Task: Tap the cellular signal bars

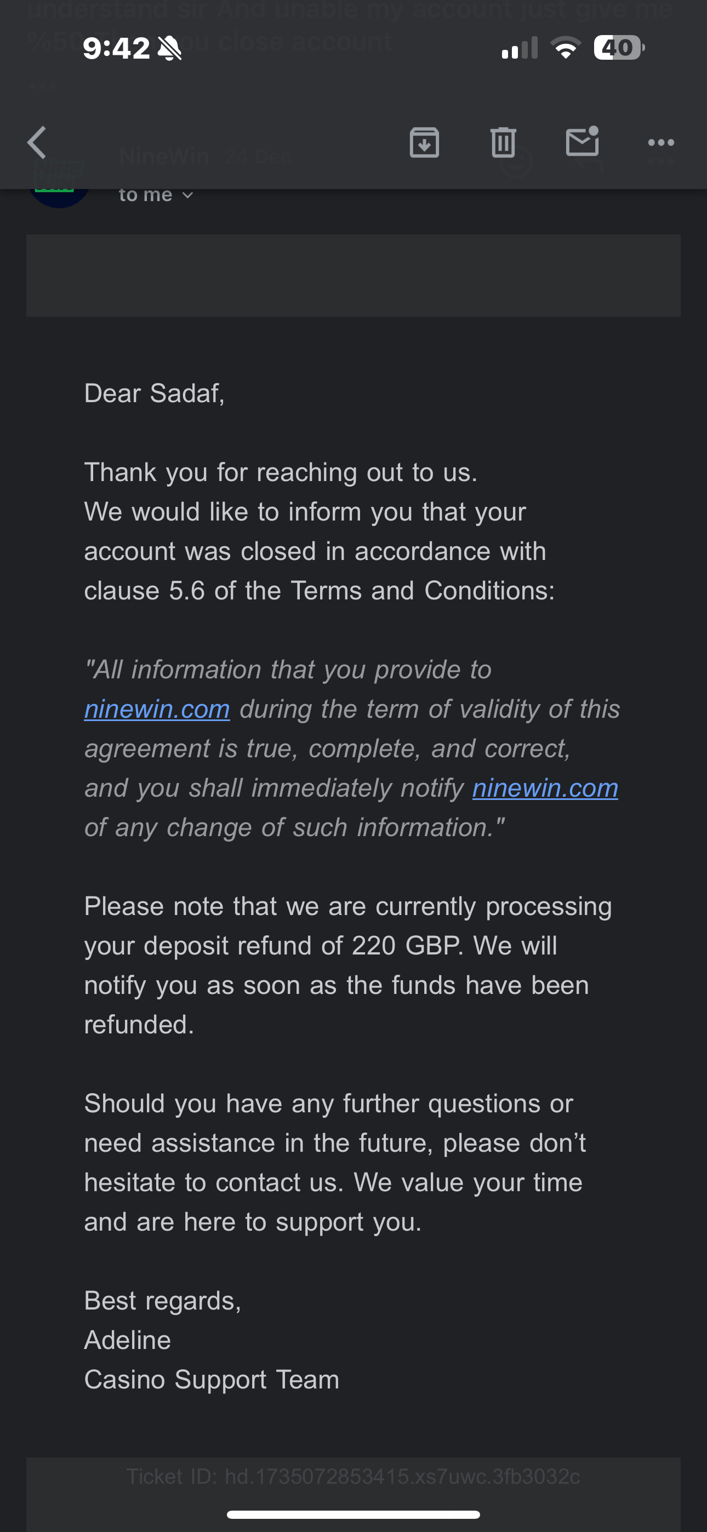Action: click(x=520, y=48)
